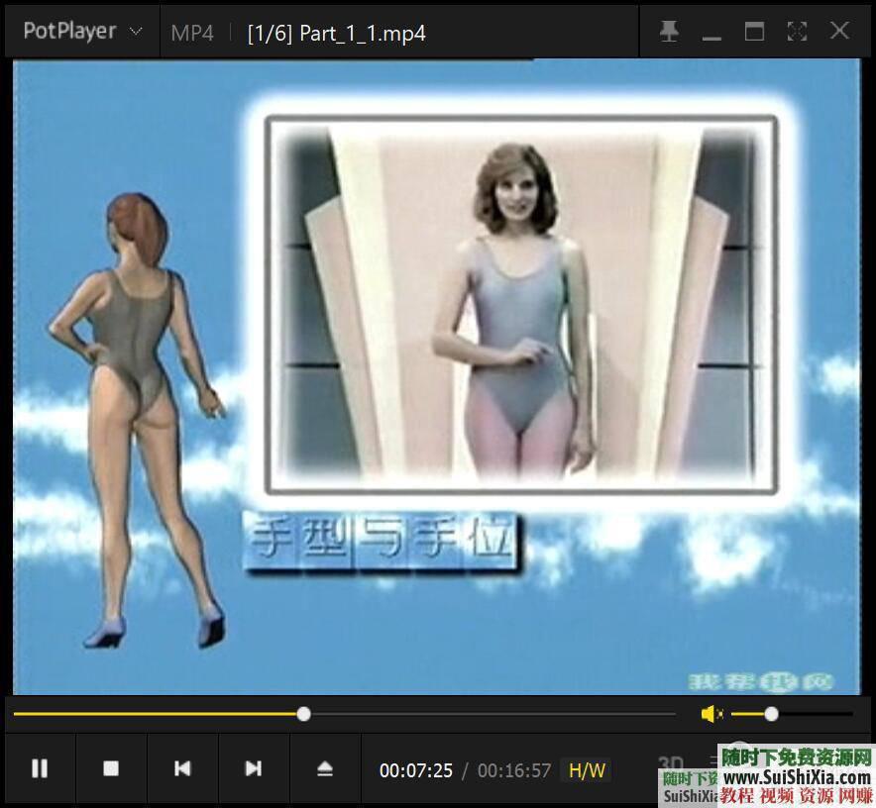Enter fullscreen mode
Screen dimensions: 876x808
[797, 31]
